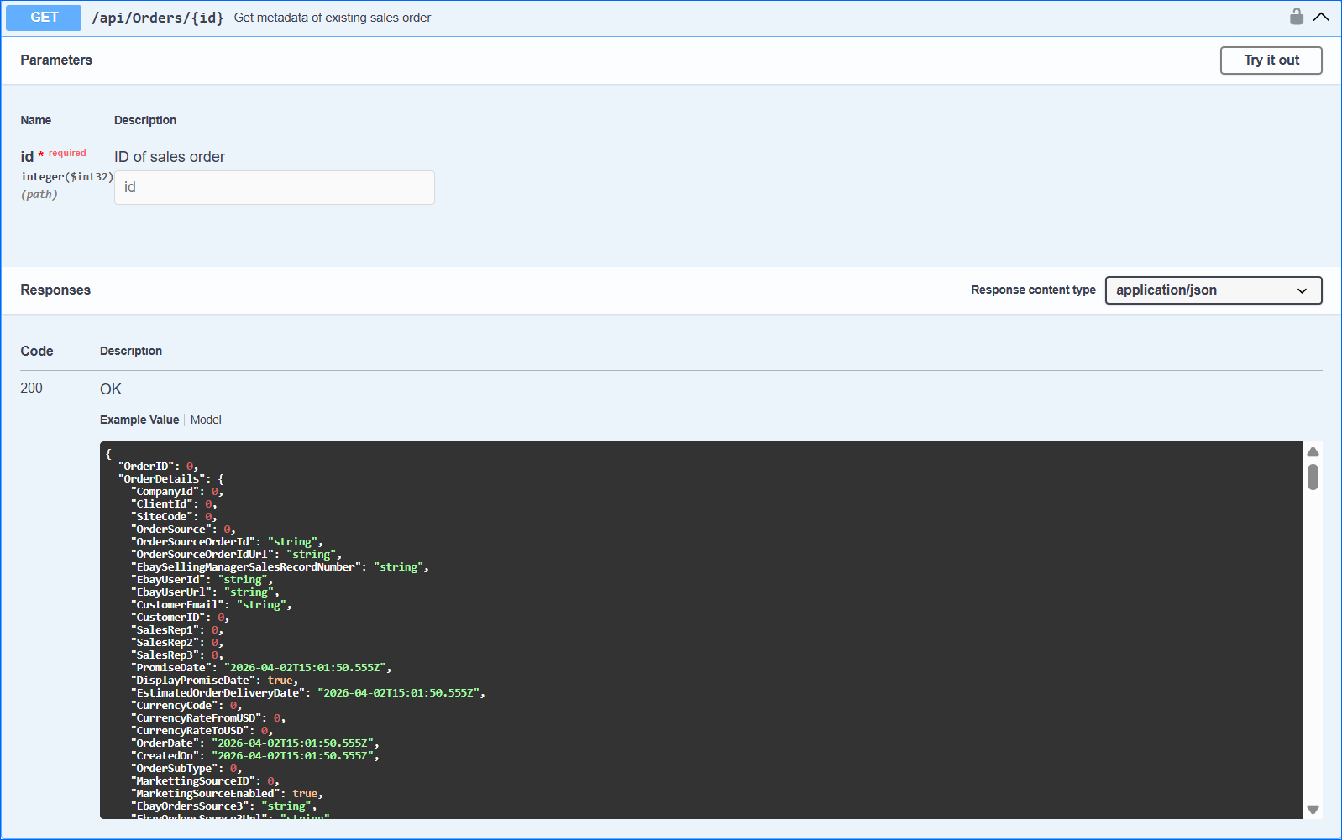Click the /api/Orders/{id} endpoint path
The height and width of the screenshot is (840, 1342).
coord(157,18)
